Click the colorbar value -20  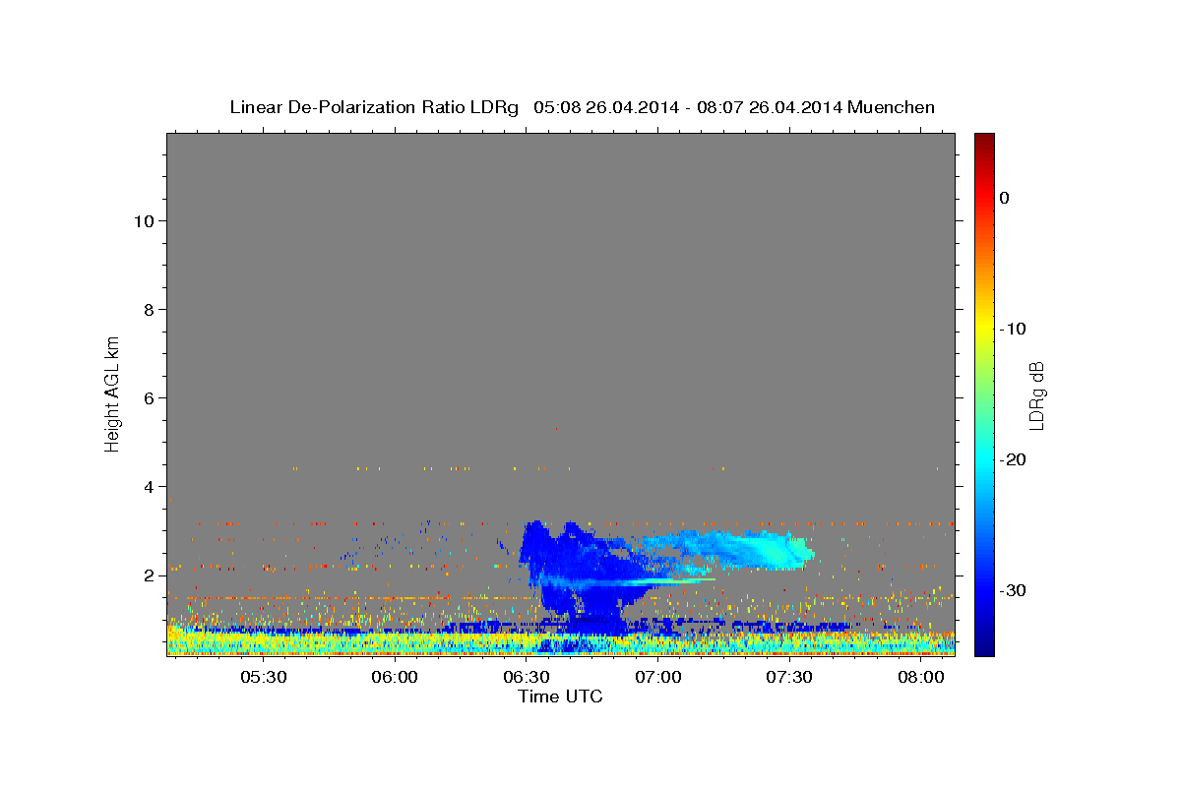click(1013, 459)
